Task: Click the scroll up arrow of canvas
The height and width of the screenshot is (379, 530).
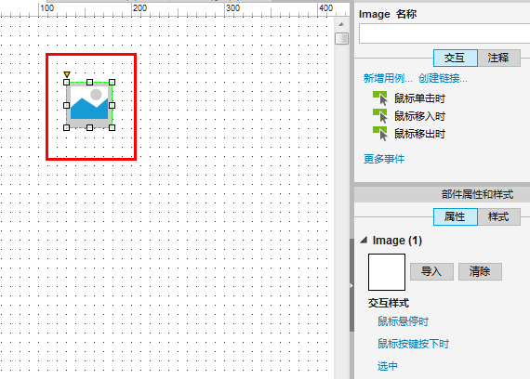Action: coord(341,24)
